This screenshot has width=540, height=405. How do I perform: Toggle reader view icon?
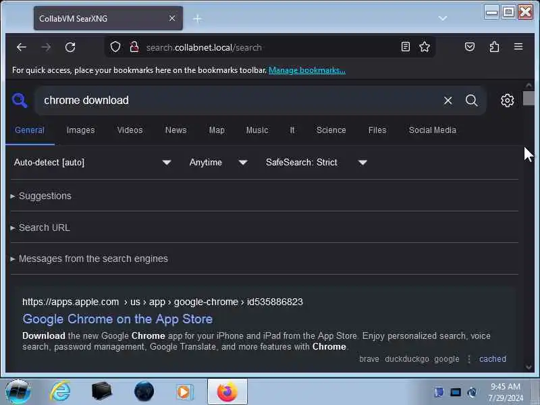tap(406, 47)
